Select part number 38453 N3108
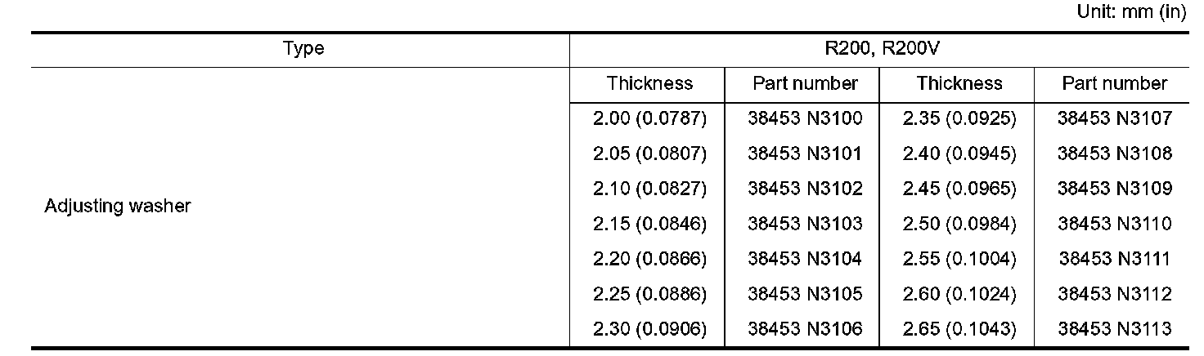This screenshot has width=1204, height=356. click(x=1115, y=154)
